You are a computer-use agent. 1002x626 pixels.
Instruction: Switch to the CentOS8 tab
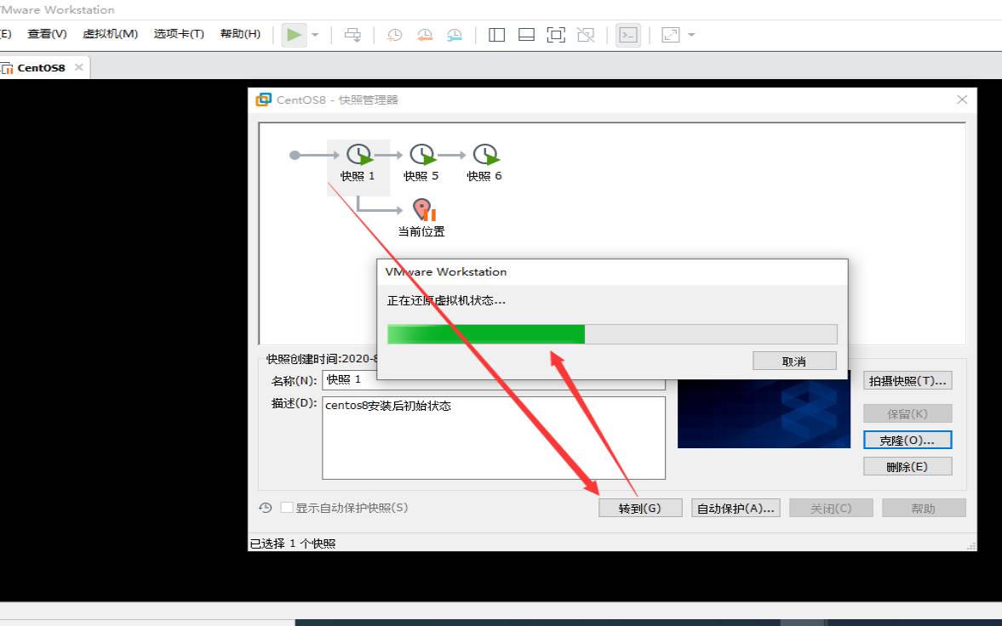click(41, 68)
